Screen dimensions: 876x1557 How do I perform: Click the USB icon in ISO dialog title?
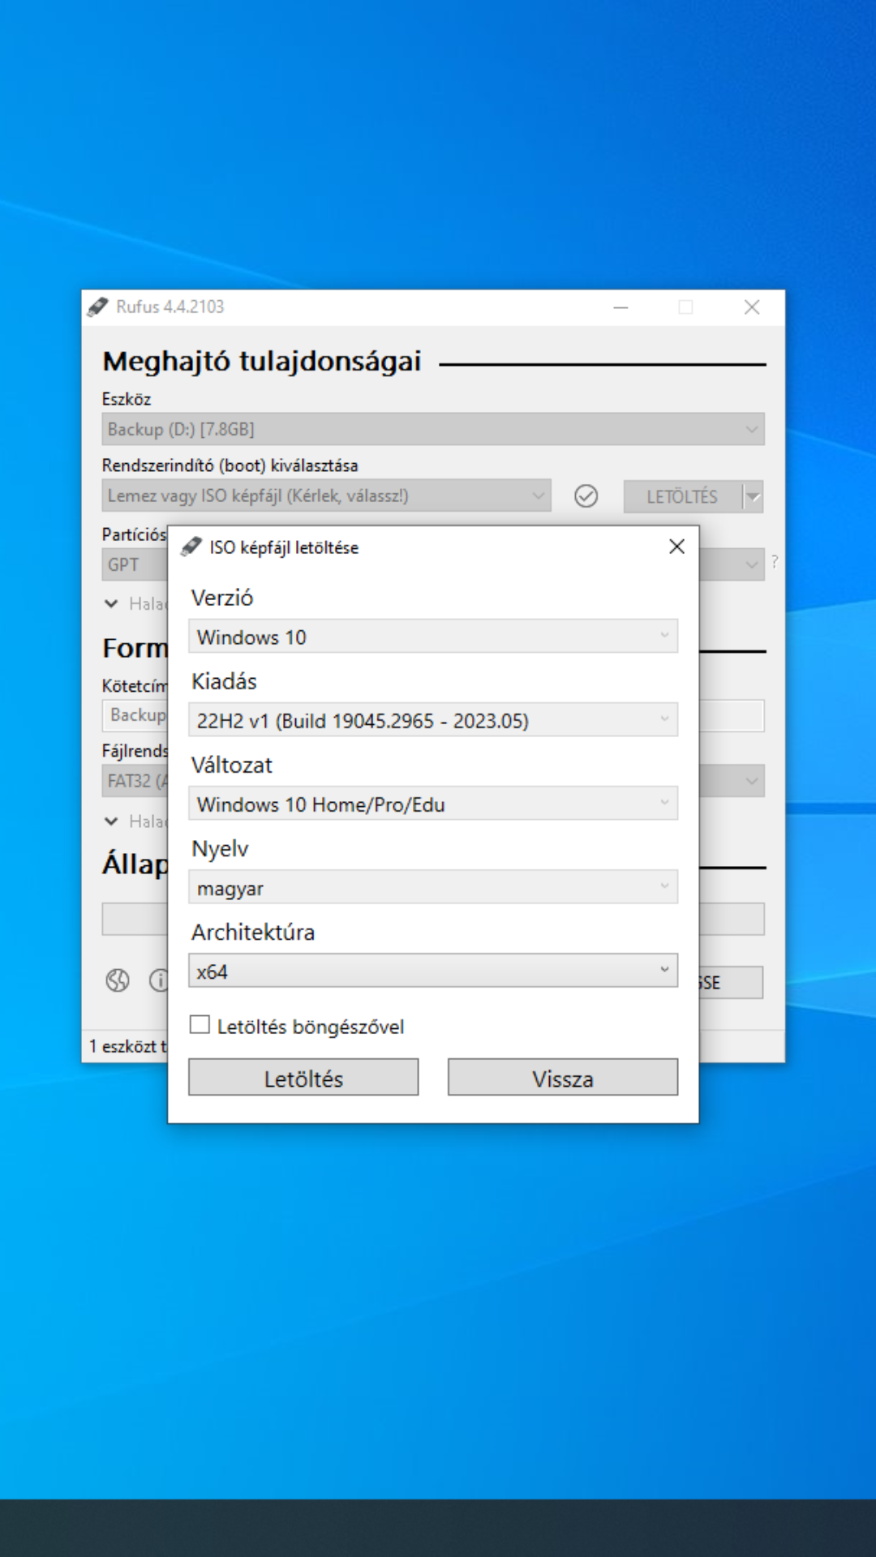point(191,547)
